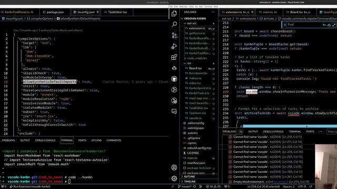This screenshot has width=337, height=189.
Task: Click the sync changes icon in status bar
Action: (194, 186)
